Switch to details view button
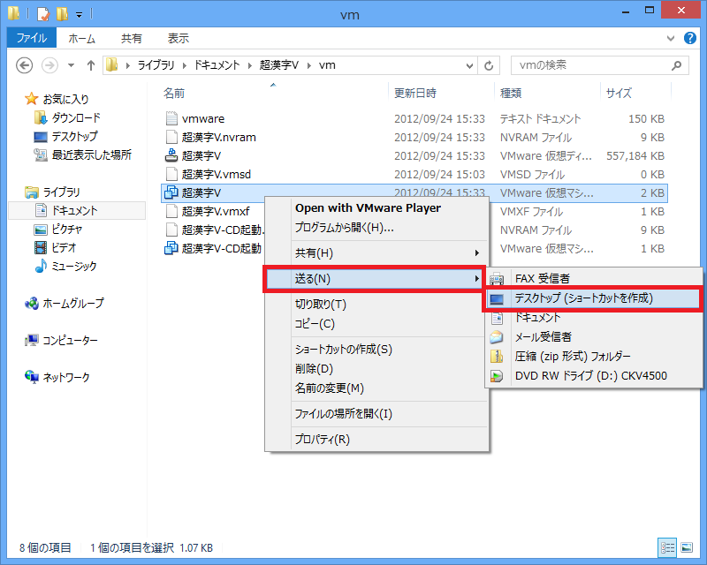 (668, 547)
